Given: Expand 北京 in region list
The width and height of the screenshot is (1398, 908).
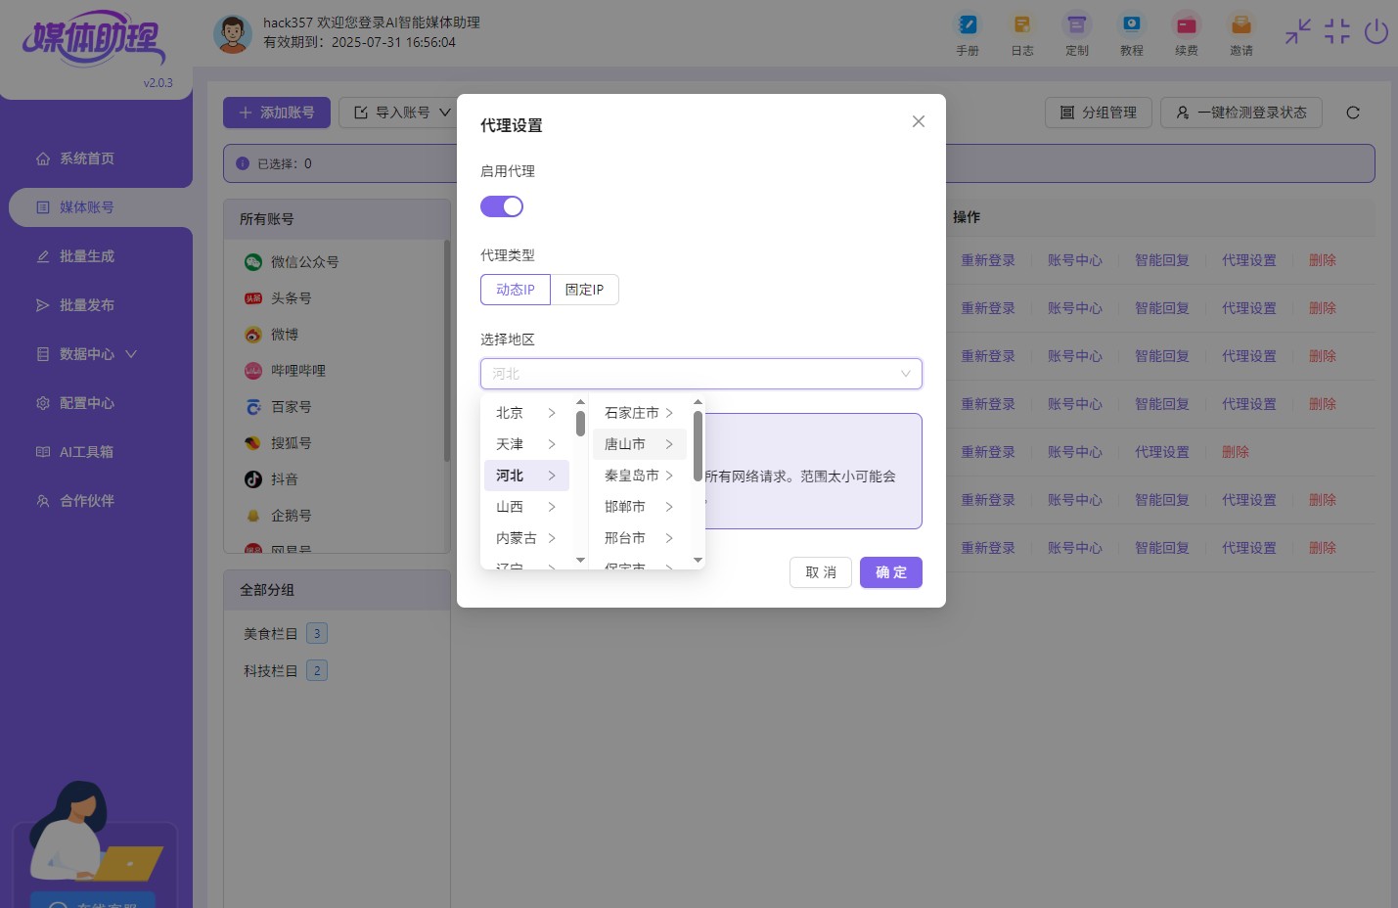Looking at the screenshot, I should pos(526,413).
